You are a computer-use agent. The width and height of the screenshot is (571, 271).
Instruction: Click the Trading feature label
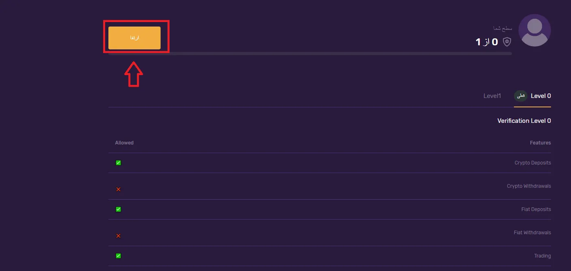click(x=542, y=256)
